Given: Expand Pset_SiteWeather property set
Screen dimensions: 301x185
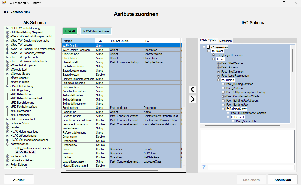Looking at the screenshot, I should [219, 63].
